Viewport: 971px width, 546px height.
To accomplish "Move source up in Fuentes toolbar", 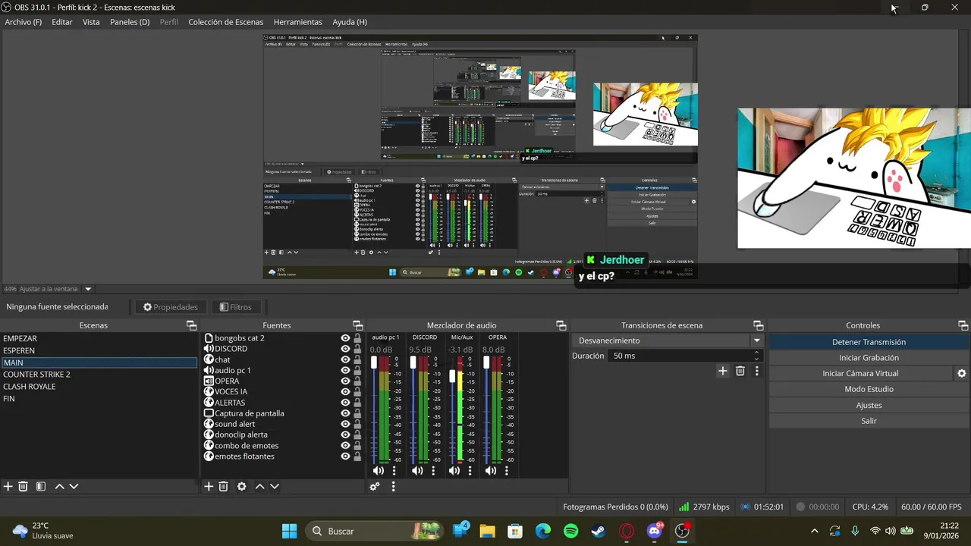I will pyautogui.click(x=259, y=487).
